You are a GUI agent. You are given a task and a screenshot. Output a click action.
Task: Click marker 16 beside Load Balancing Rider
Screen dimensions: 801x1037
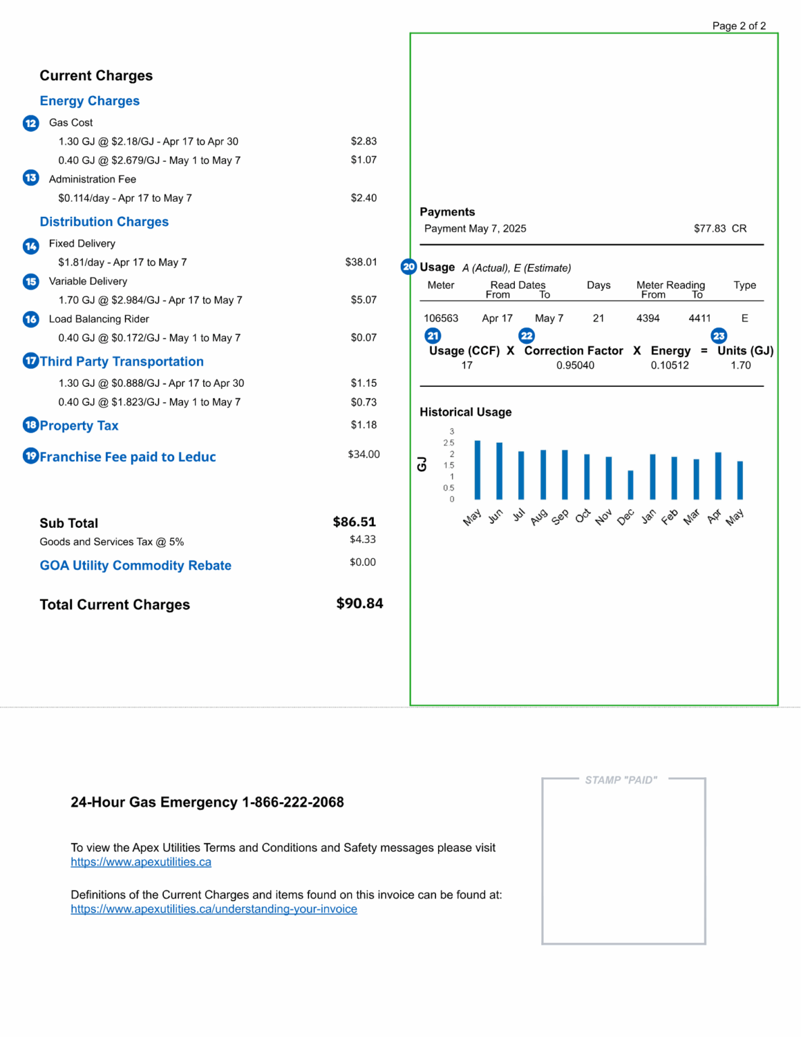[30, 319]
